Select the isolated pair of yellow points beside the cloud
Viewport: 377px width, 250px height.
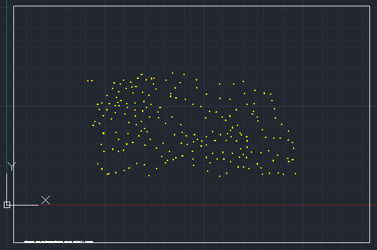pos(90,81)
